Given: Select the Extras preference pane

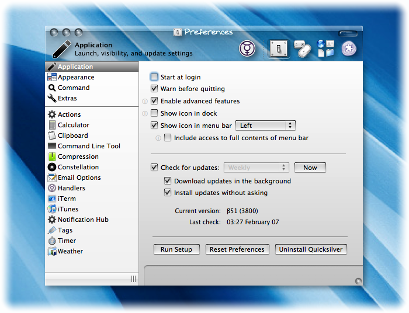Looking at the screenshot, I should [92, 98].
